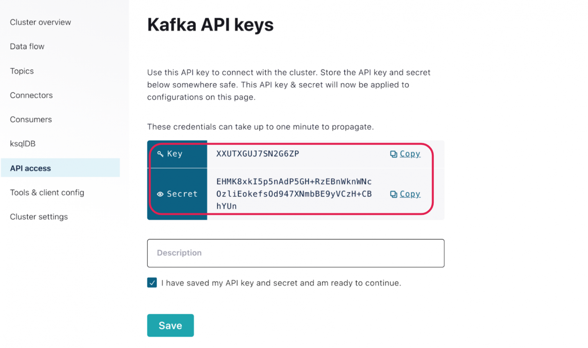Click the copy icon for the API key
Viewport: 588px width, 348px height.
pyautogui.click(x=393, y=154)
